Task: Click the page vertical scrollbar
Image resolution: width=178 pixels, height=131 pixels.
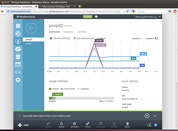Action: pos(177,50)
